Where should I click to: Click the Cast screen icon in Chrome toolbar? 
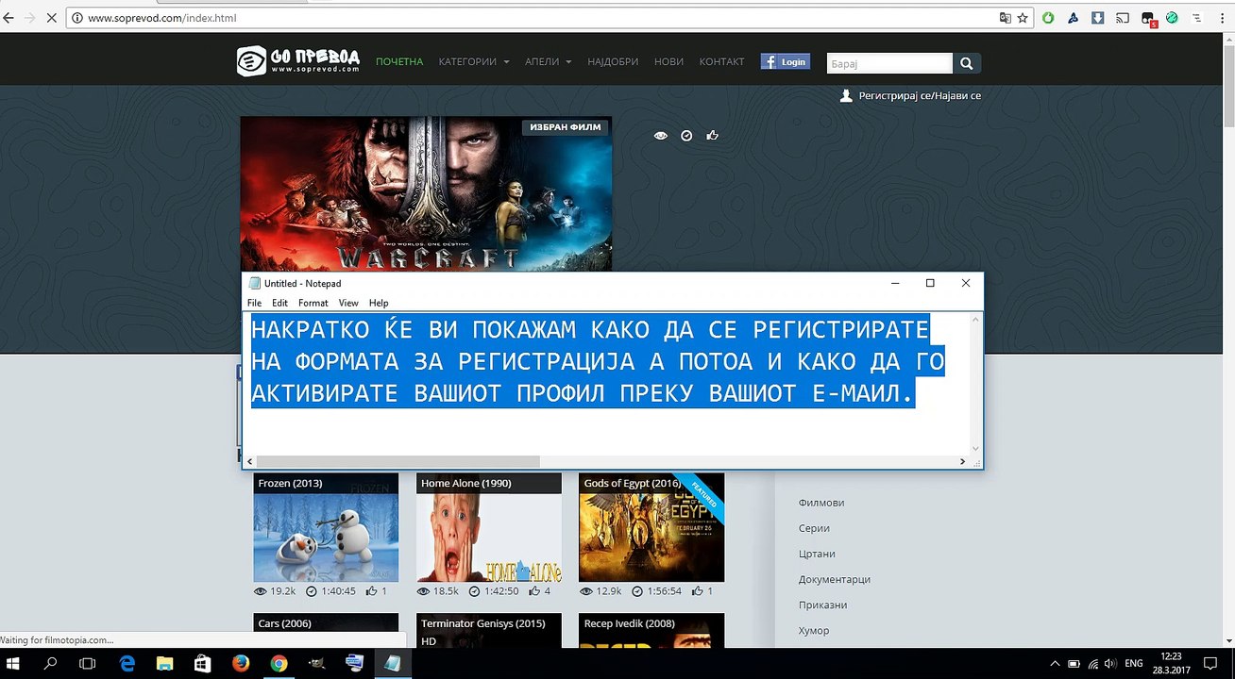click(1123, 18)
